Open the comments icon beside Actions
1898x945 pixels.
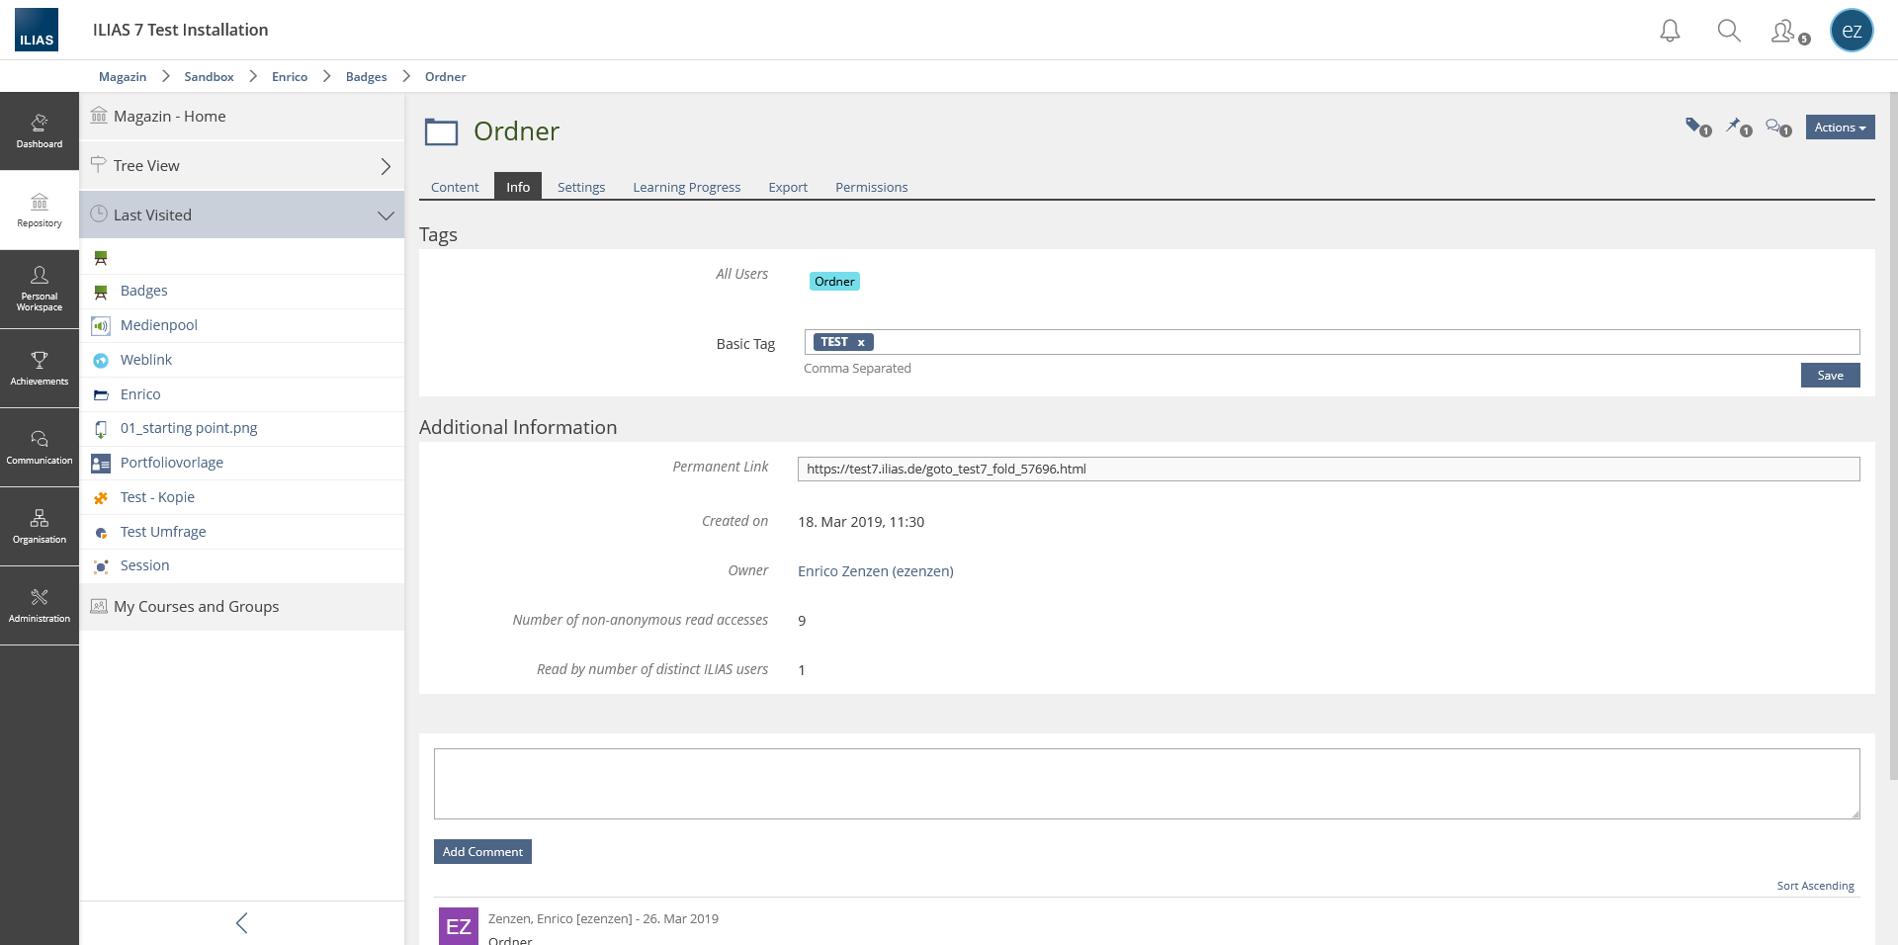coord(1777,128)
